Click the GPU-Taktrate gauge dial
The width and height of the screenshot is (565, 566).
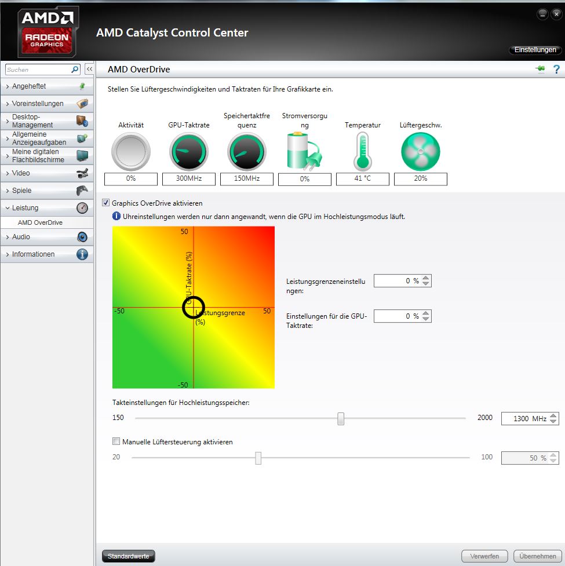point(189,152)
